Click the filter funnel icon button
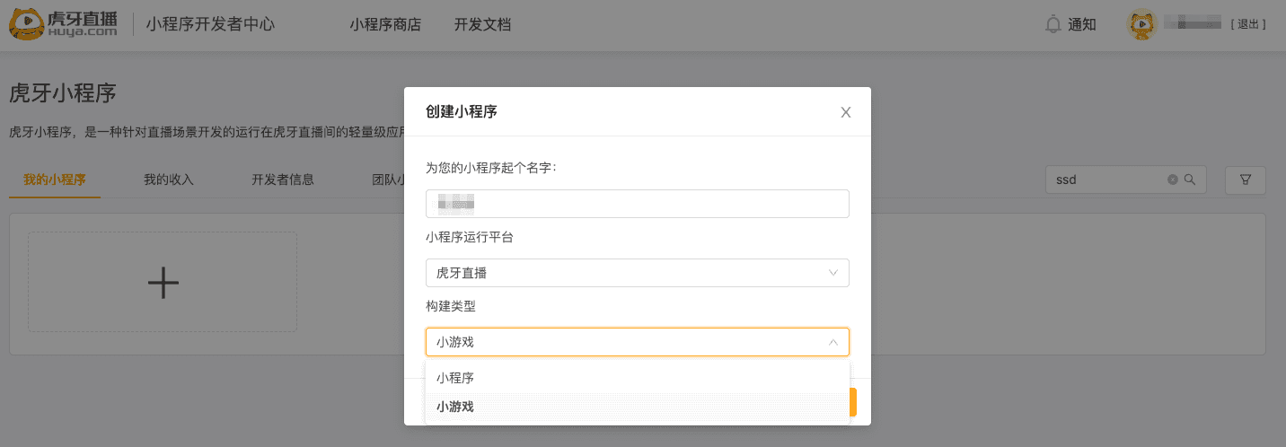The image size is (1286, 447). (x=1245, y=180)
